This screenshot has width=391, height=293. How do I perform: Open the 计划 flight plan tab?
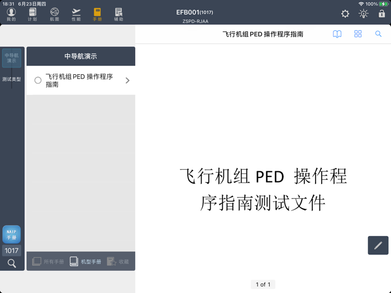tap(32, 15)
